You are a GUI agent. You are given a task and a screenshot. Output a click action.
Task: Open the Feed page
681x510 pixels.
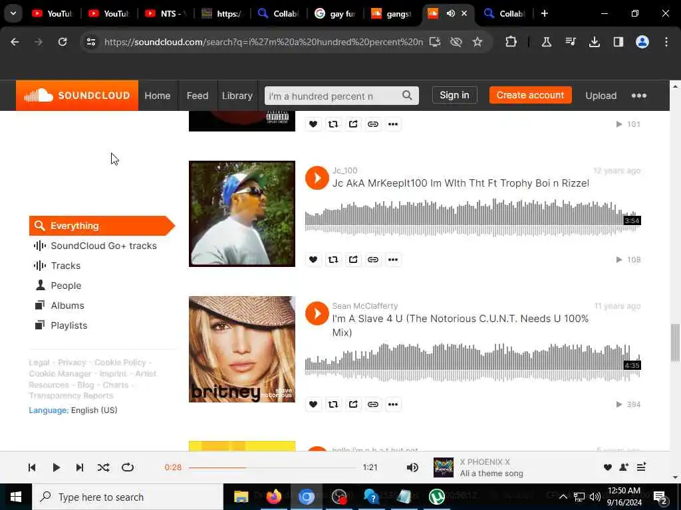tap(198, 96)
